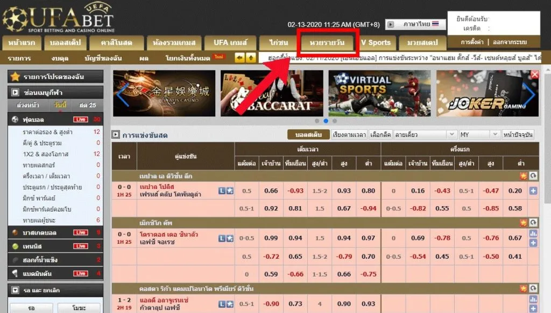Viewport: 551px width, 313px height.
Task: Select 1X2 & สองโอกาส market
Action: click(x=46, y=154)
